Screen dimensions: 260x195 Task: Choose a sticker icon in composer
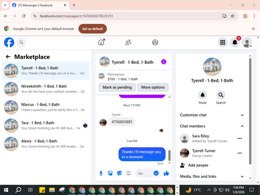point(120,173)
